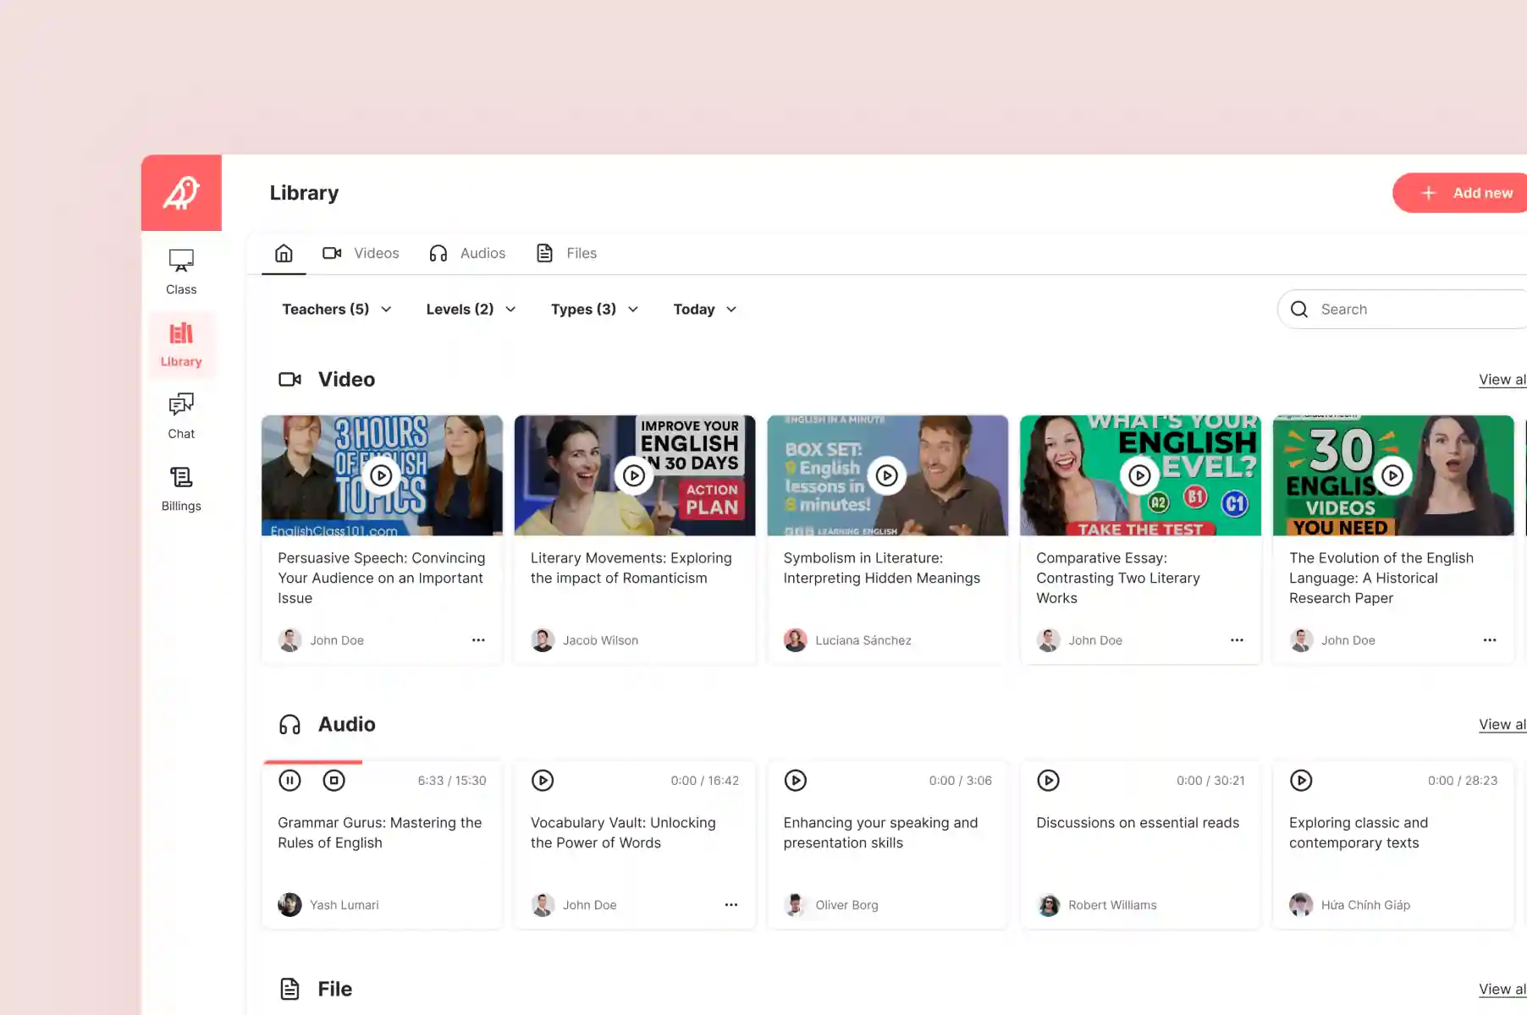Play the Vocabulary Vault audio

coord(543,780)
